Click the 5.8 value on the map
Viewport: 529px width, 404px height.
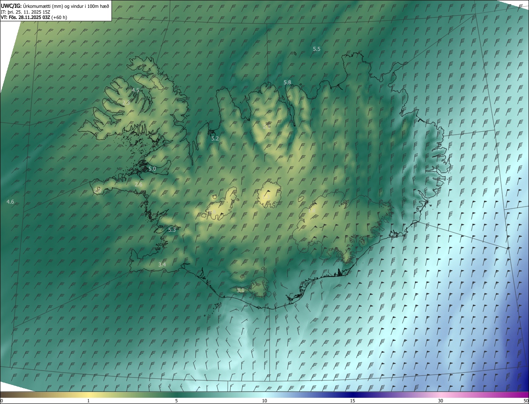[x=287, y=83]
